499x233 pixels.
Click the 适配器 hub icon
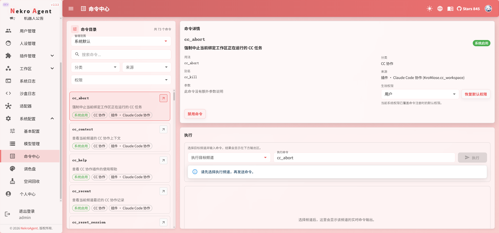click(8, 106)
